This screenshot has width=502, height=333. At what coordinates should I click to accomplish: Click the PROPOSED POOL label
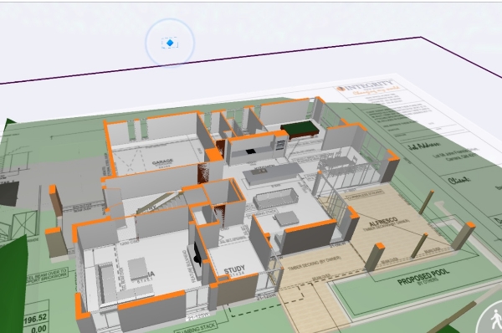(x=423, y=277)
